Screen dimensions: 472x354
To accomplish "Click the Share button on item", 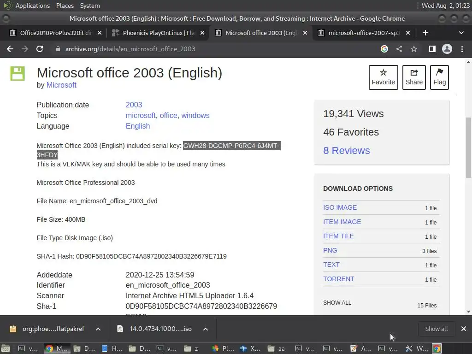I will (x=414, y=77).
